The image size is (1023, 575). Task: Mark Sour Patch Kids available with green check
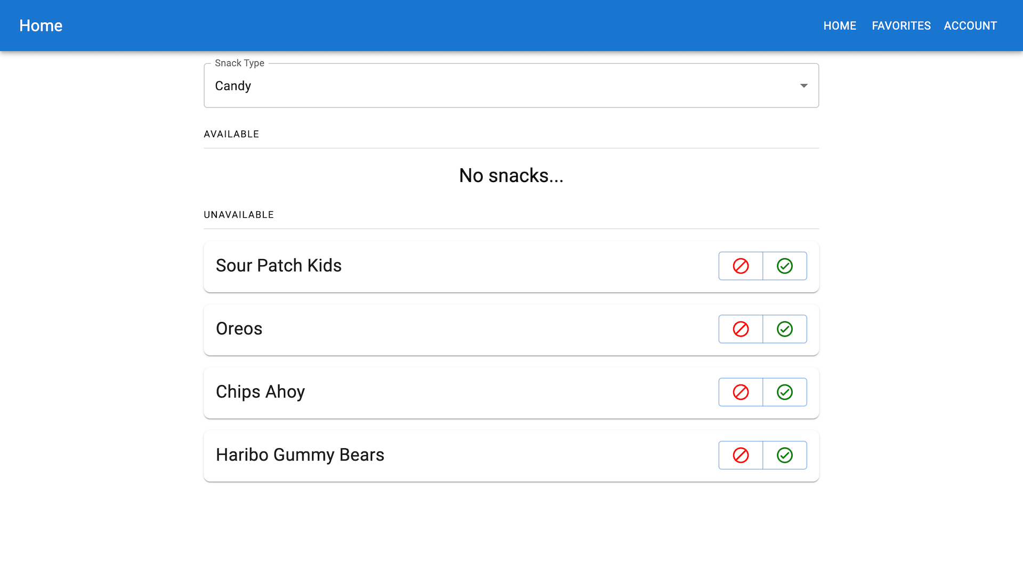785,266
